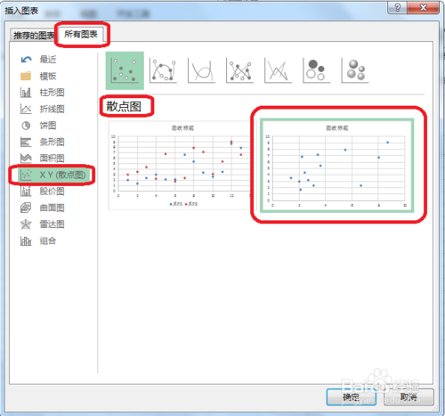445x416 pixels.
Task: Click the 确定 button
Action: pyautogui.click(x=352, y=397)
